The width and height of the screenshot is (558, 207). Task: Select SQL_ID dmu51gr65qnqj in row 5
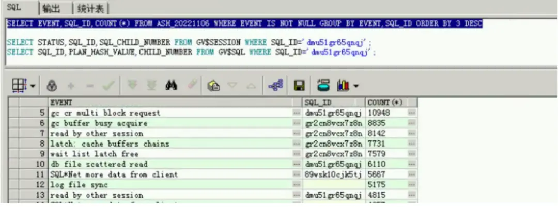(x=334, y=113)
